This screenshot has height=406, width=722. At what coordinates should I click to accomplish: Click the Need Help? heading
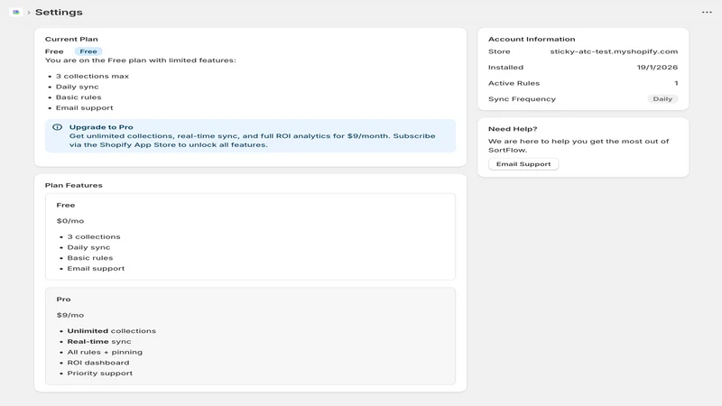pyautogui.click(x=513, y=129)
